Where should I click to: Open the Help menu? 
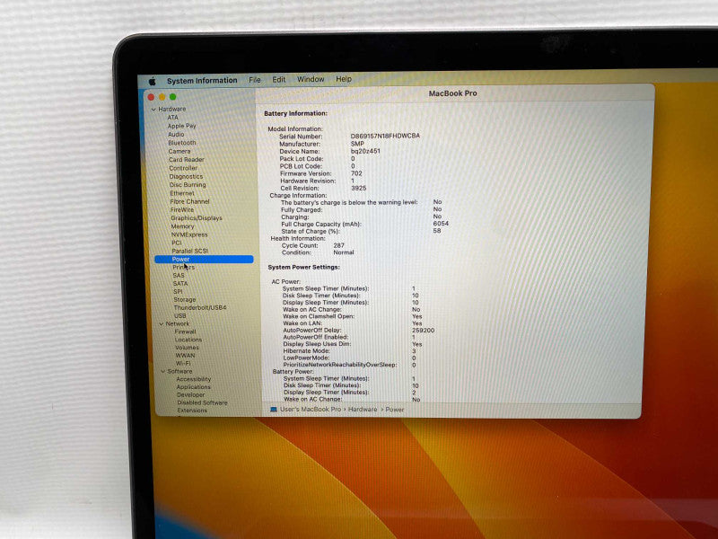click(344, 79)
